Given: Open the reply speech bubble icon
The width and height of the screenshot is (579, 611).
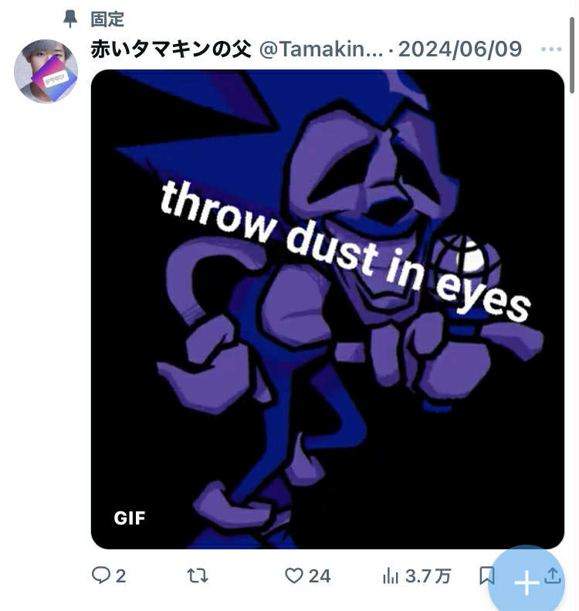Looking at the screenshot, I should coord(101,575).
